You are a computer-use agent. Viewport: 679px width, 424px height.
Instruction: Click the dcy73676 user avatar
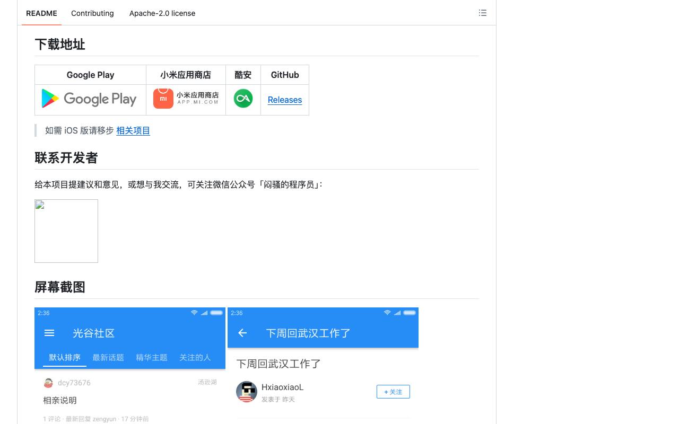(x=48, y=383)
